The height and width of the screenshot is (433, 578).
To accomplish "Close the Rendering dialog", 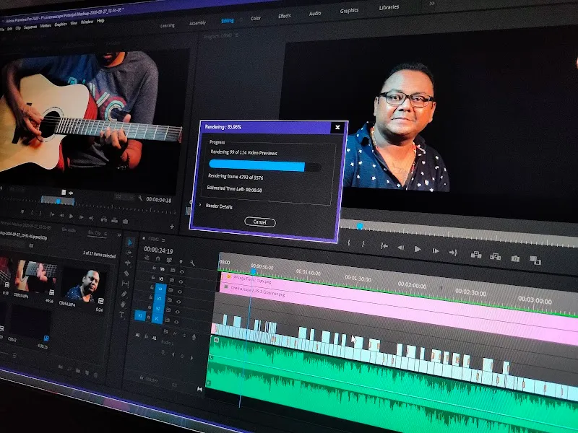I will [x=337, y=128].
